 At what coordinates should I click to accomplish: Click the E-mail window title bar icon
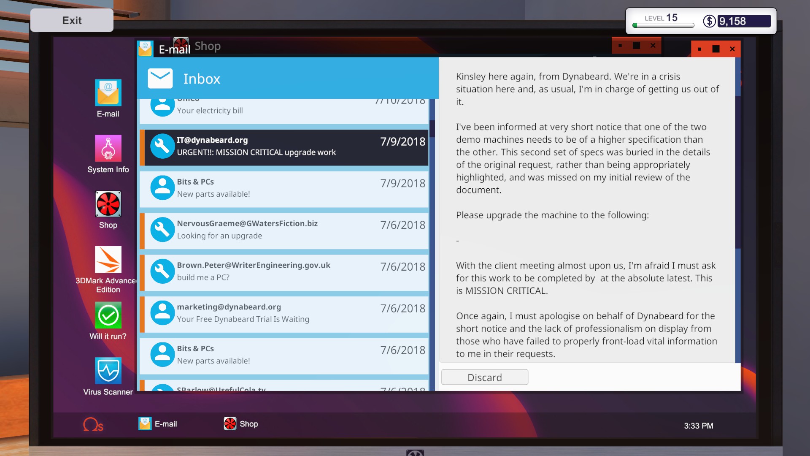[x=145, y=49]
